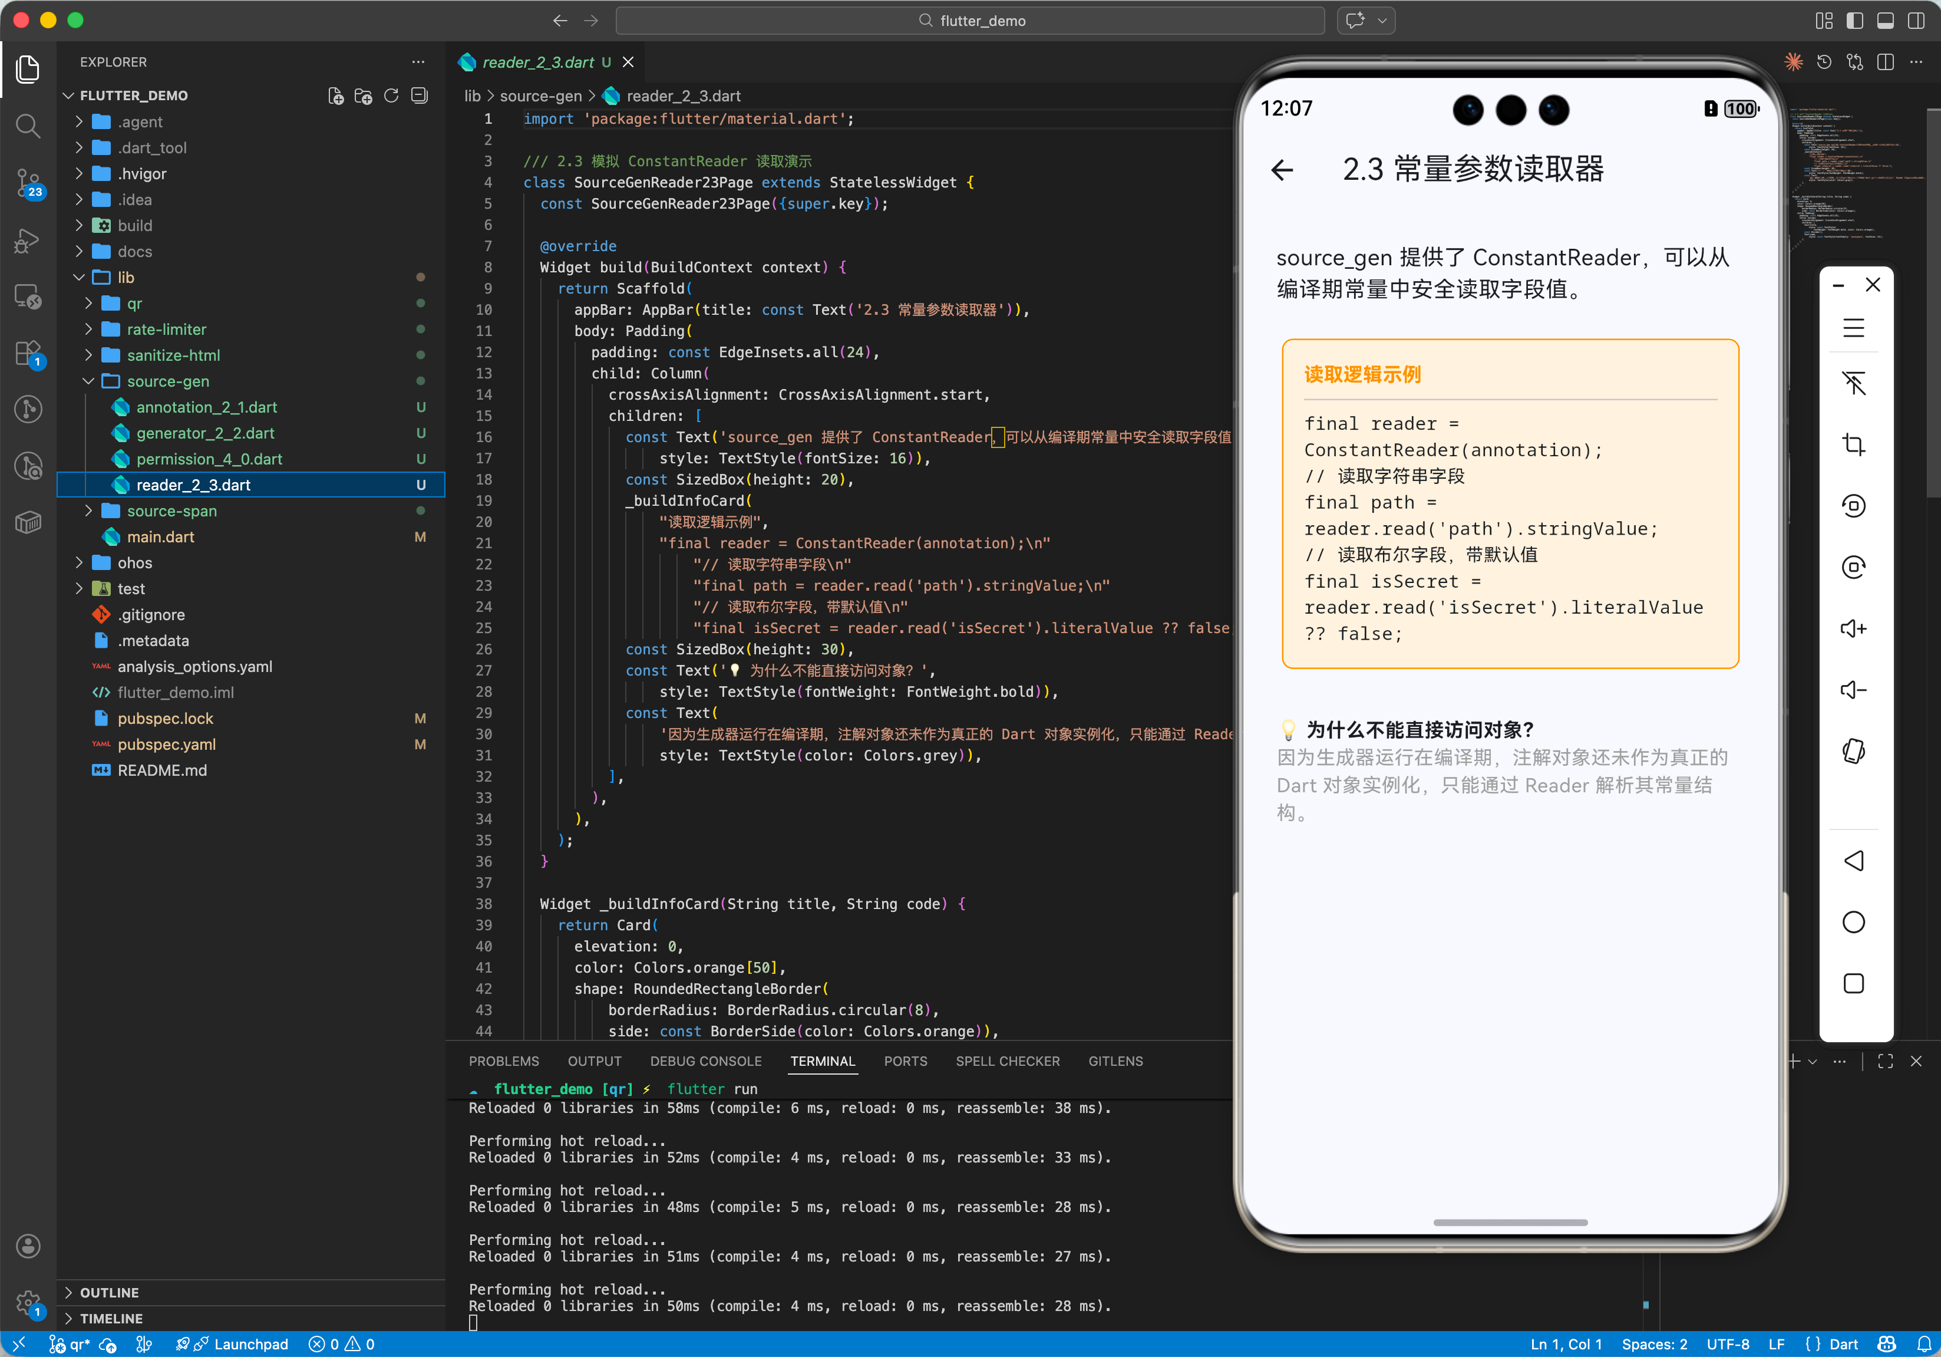Switch to the PROBLEMS tab
This screenshot has width=1941, height=1357.
point(504,1061)
